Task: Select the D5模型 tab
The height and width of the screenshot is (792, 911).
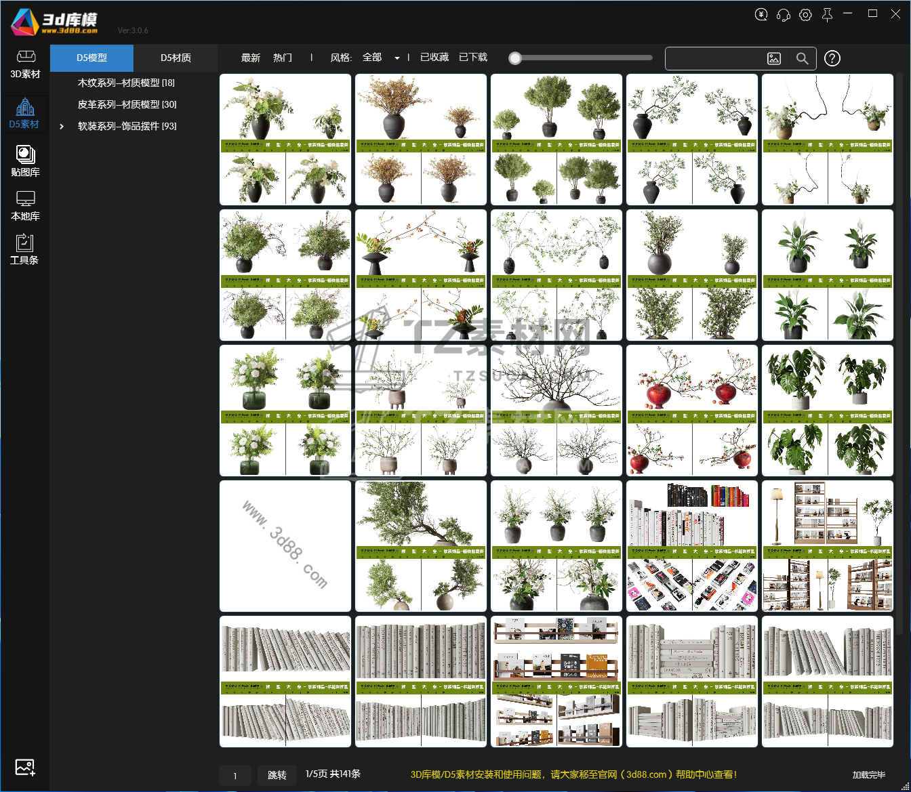Action: (92, 58)
